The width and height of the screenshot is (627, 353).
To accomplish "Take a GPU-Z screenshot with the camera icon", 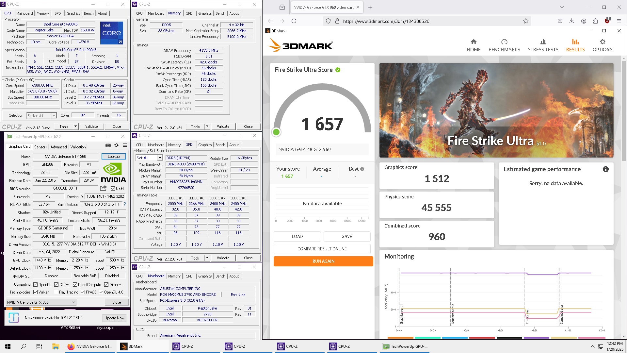I will pyautogui.click(x=108, y=145).
